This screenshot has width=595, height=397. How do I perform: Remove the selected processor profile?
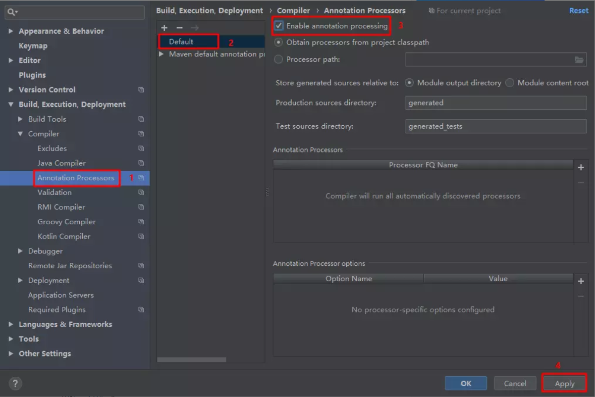pyautogui.click(x=179, y=28)
